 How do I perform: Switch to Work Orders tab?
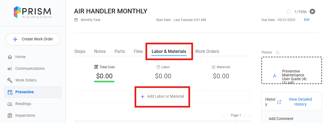(207, 51)
